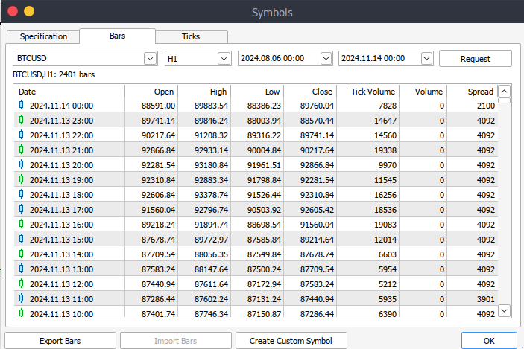Click the candle icon for 2024.11.13 21:00 row

point(22,150)
